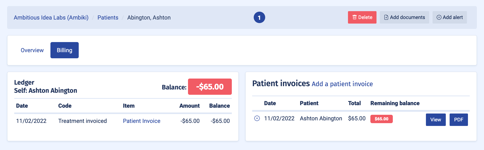484x150 pixels.
Task: Click the red -$65.00 ledger balance box
Action: [x=210, y=87]
